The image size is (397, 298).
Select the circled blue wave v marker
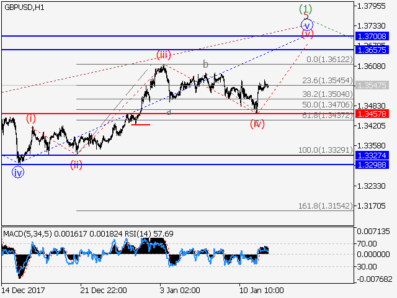306,25
